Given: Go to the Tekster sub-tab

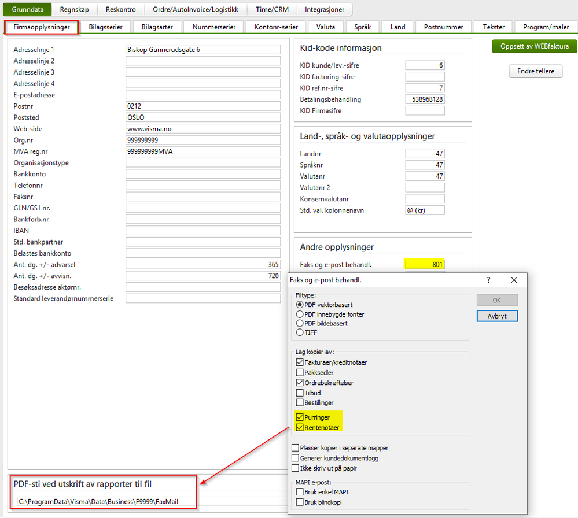Looking at the screenshot, I should click(494, 27).
